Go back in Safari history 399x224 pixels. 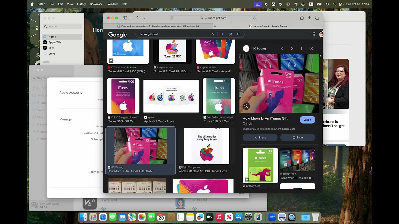[137, 18]
